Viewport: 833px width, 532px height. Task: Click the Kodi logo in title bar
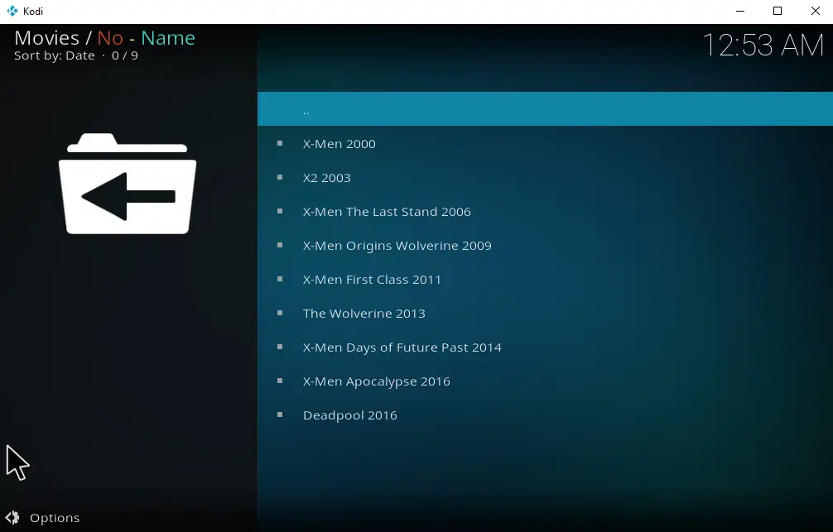pos(12,11)
